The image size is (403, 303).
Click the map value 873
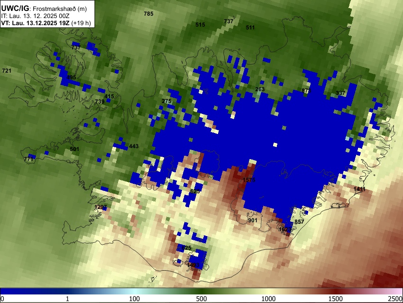coord(306,91)
